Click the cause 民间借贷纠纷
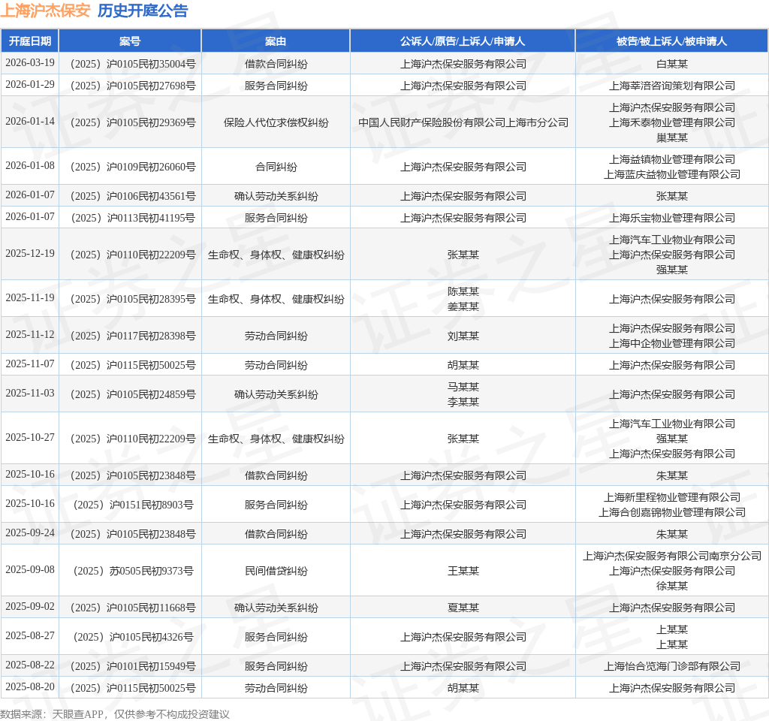 pos(276,571)
